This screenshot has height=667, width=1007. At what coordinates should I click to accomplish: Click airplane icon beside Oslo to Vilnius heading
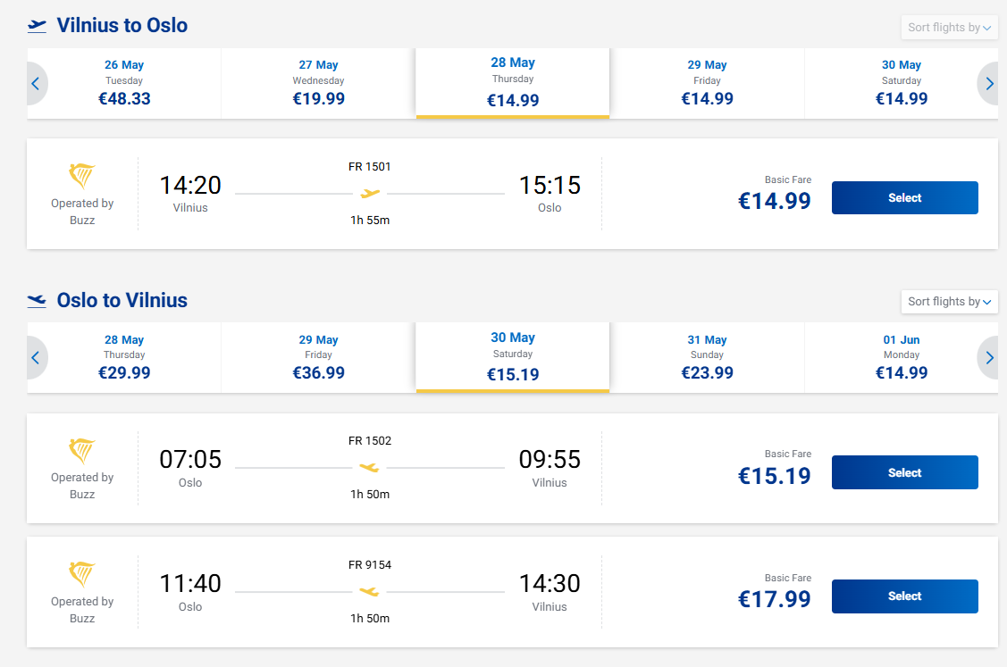coord(37,300)
